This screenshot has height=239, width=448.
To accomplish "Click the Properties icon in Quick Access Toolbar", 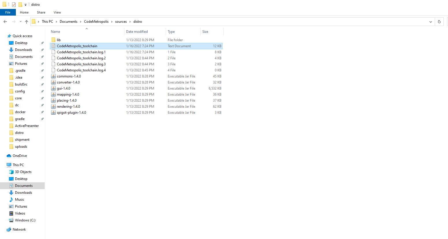I will pos(13,4).
